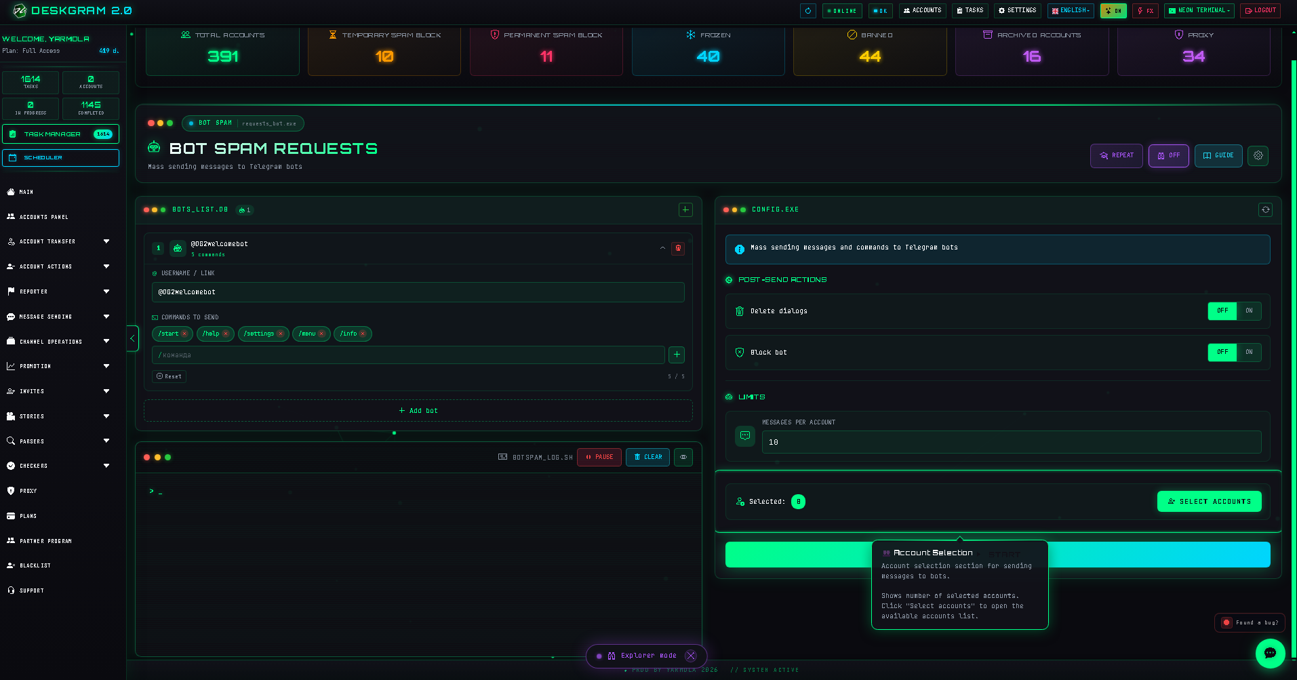Image resolution: width=1297 pixels, height=680 pixels.
Task: Remove the /menu command chip
Action: click(321, 334)
